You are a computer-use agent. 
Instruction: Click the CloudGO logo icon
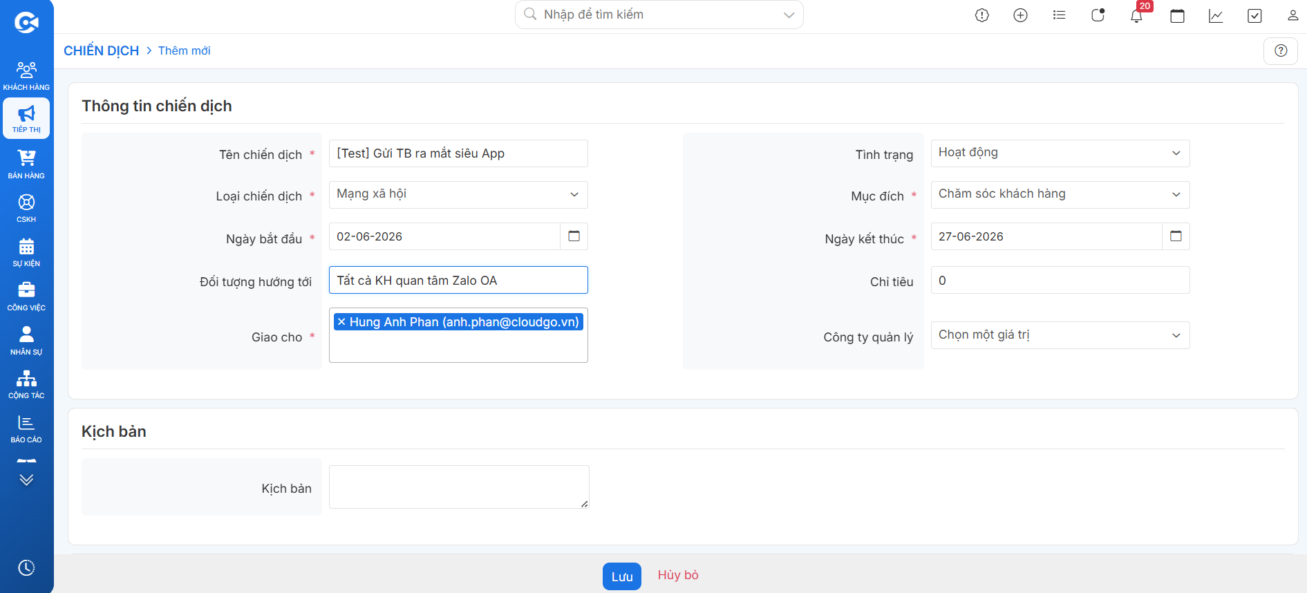(x=26, y=23)
